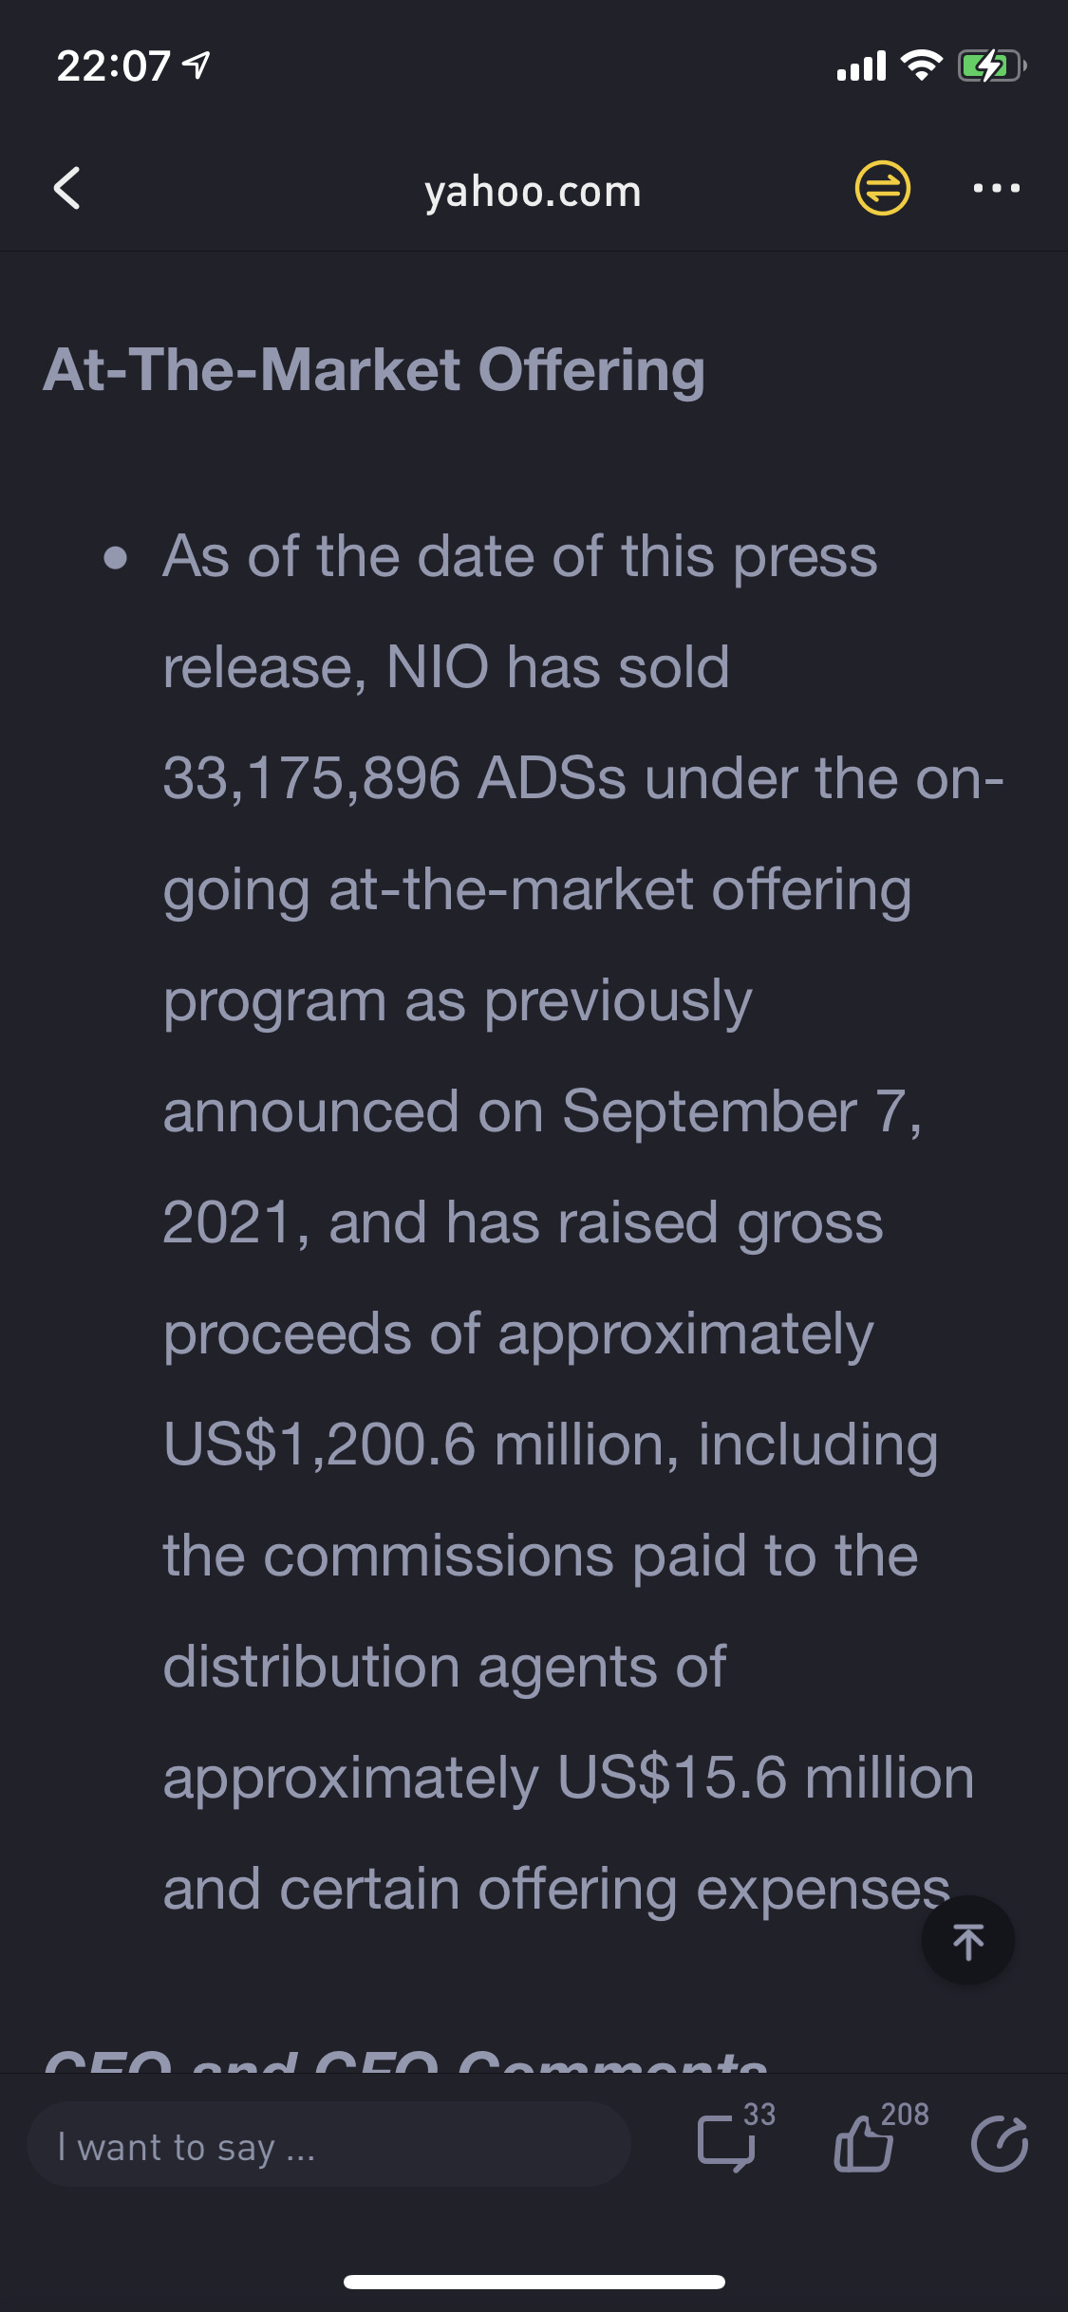This screenshot has height=2312, width=1068.
Task: Jump to top with the up-arrow button
Action: (x=967, y=1940)
